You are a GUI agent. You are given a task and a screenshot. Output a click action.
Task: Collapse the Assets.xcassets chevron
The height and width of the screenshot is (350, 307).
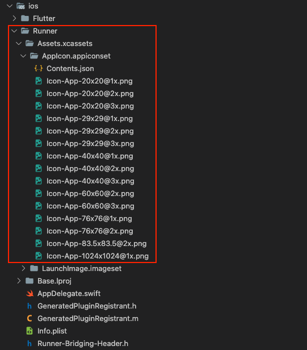coord(19,44)
